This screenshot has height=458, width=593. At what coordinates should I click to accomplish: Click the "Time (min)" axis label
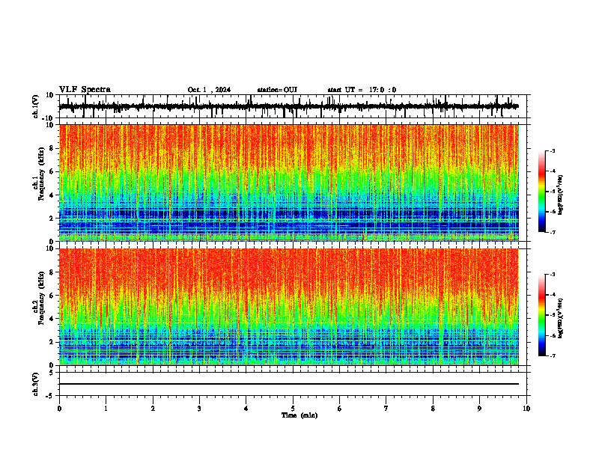299,415
